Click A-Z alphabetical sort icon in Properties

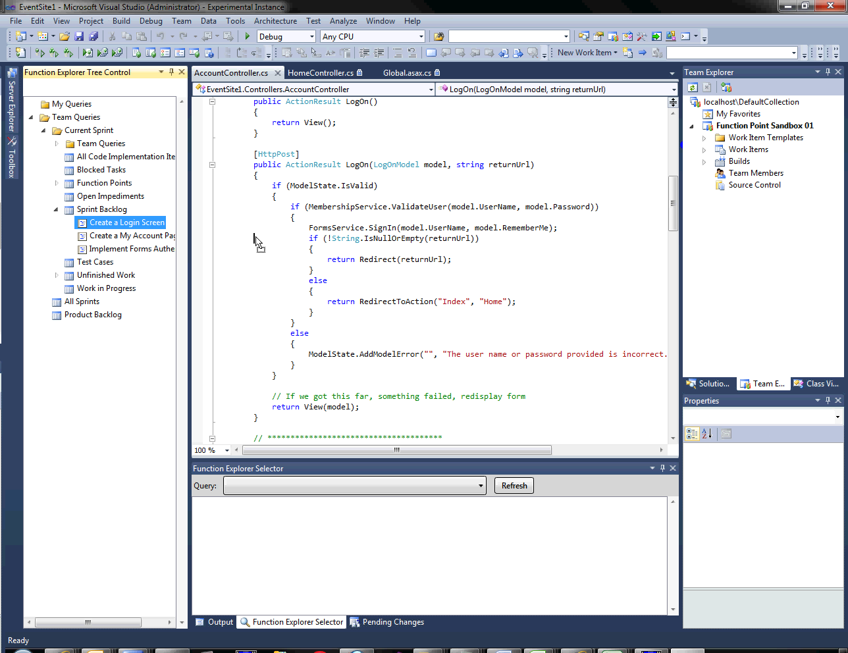coord(706,433)
